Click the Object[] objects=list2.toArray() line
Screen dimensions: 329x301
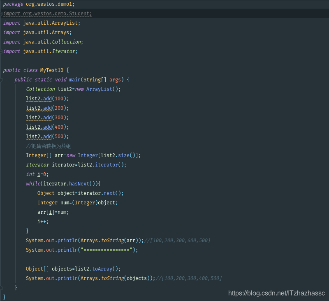coord(73,269)
